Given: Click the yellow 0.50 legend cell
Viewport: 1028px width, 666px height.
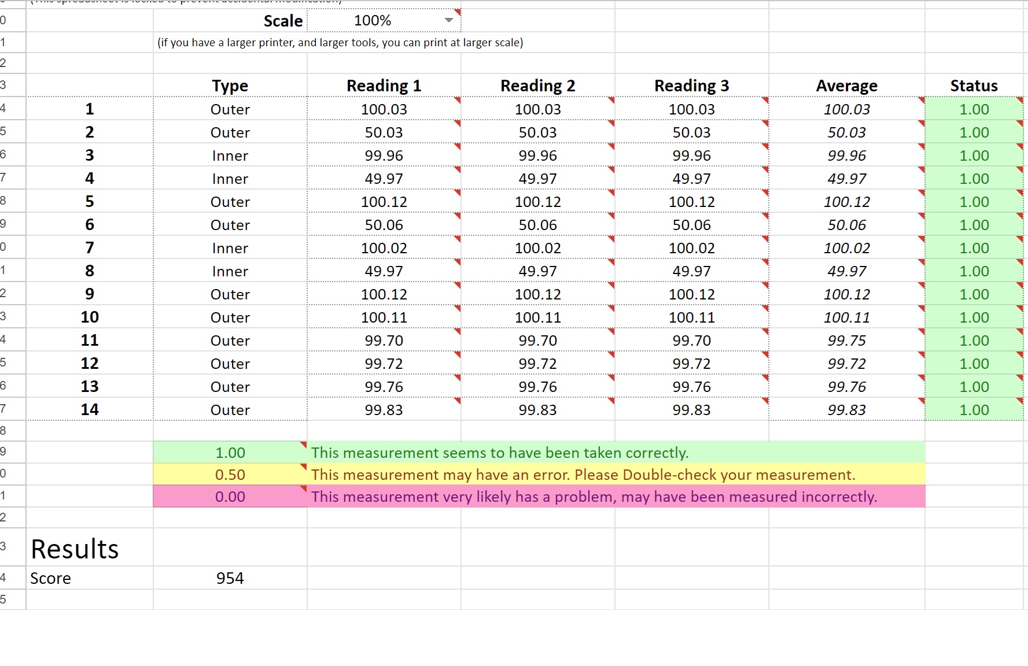Looking at the screenshot, I should tap(230, 474).
